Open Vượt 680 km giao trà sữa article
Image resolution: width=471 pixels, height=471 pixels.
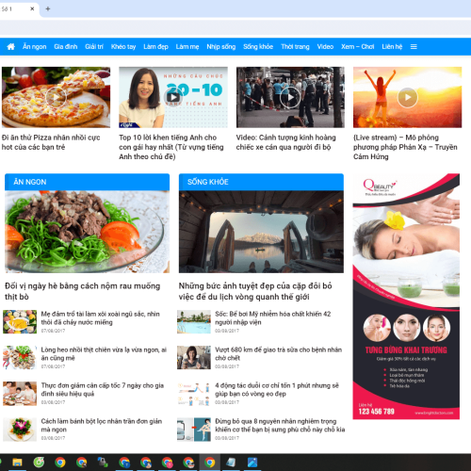click(278, 354)
